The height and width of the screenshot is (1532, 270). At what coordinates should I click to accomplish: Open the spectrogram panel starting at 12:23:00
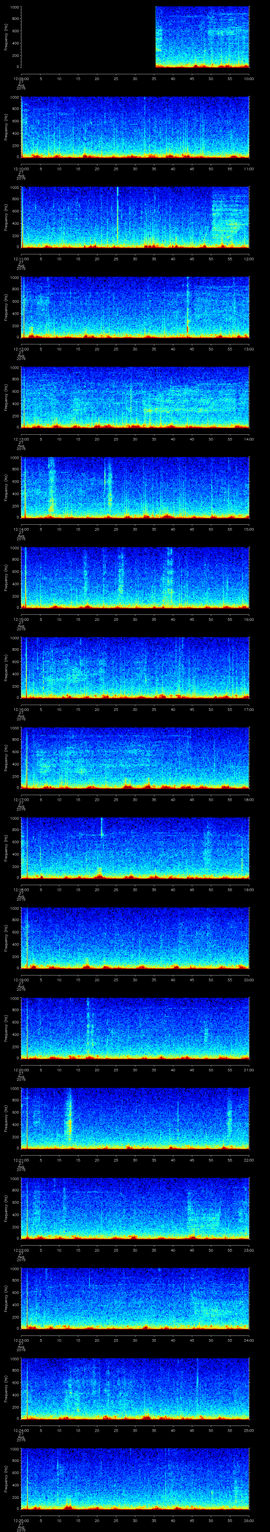tap(135, 1298)
